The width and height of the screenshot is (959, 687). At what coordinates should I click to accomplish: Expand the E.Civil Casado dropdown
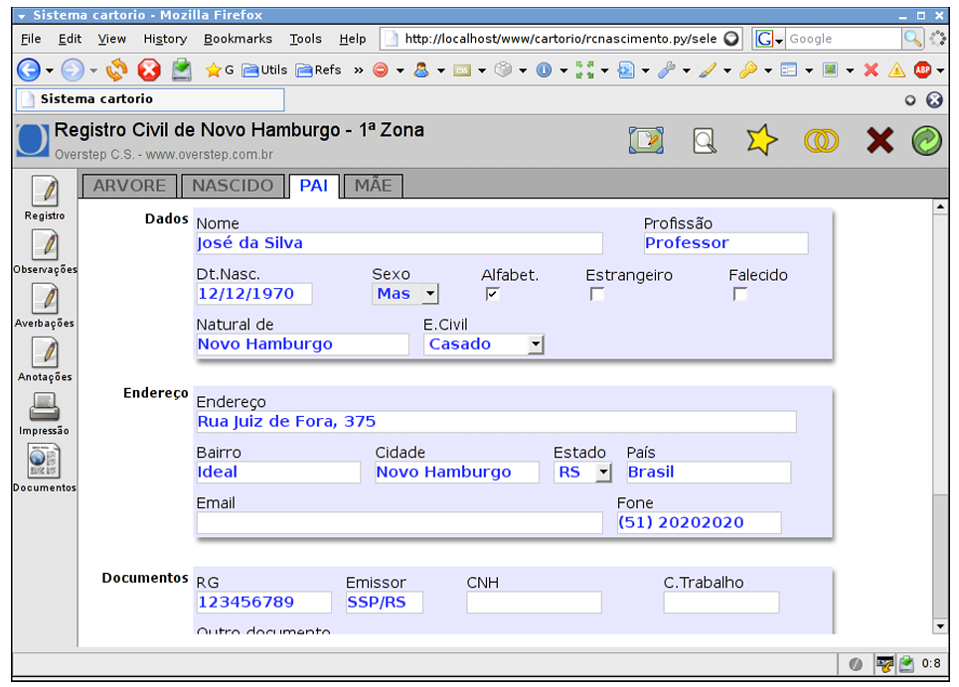[x=484, y=344]
